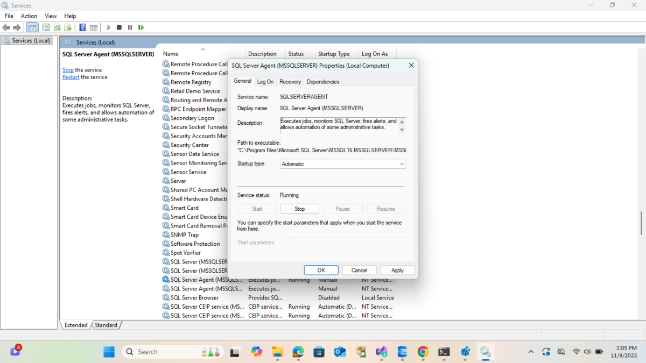Click Apply in the Properties dialog
The height and width of the screenshot is (363, 646).
(x=398, y=271)
